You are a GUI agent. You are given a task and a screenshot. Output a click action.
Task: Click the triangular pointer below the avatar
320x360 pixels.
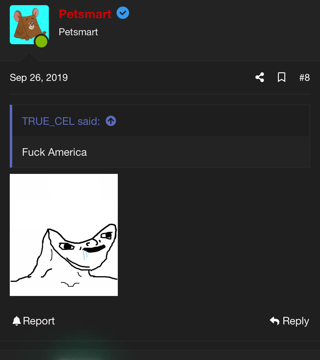click(x=29, y=57)
